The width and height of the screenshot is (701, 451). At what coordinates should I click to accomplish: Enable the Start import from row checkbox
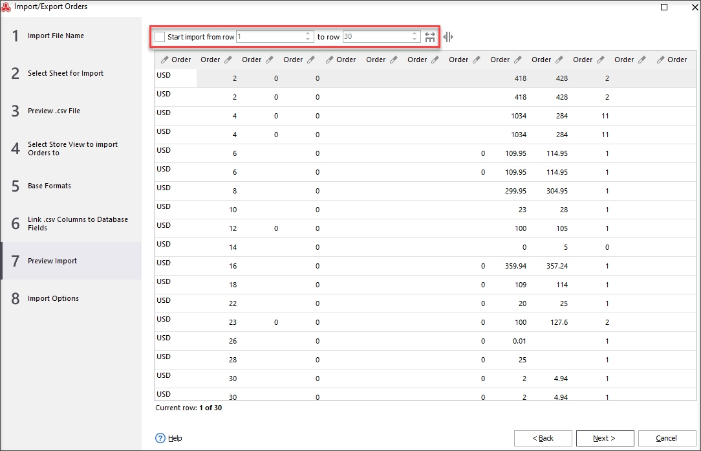pos(160,37)
